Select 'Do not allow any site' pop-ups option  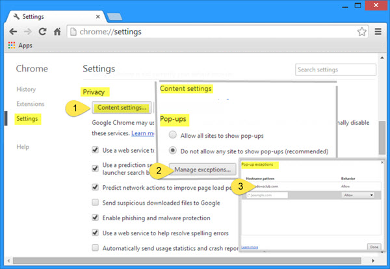pos(173,150)
